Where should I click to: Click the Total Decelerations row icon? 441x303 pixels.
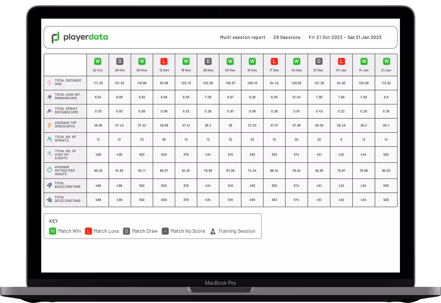49,200
